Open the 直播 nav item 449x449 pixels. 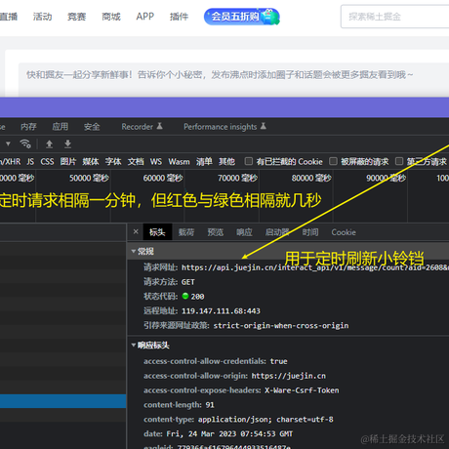(9, 17)
